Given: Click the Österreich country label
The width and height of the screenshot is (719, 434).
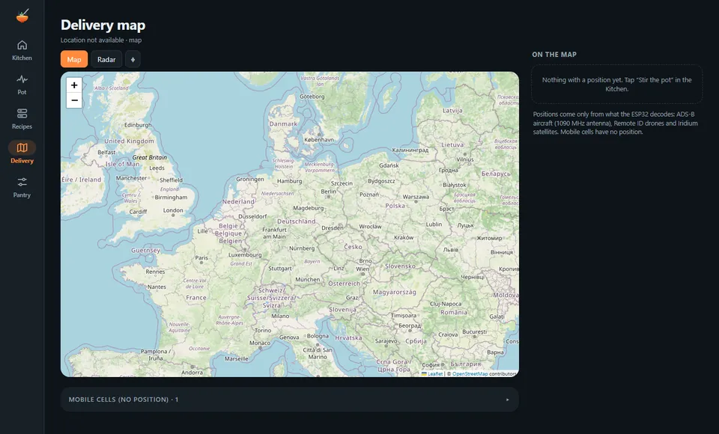Looking at the screenshot, I should tap(344, 284).
